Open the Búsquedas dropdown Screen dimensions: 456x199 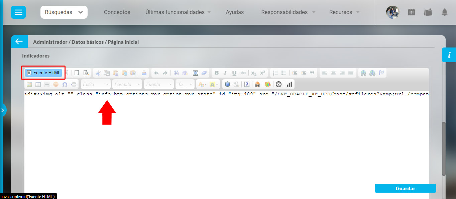click(x=64, y=12)
